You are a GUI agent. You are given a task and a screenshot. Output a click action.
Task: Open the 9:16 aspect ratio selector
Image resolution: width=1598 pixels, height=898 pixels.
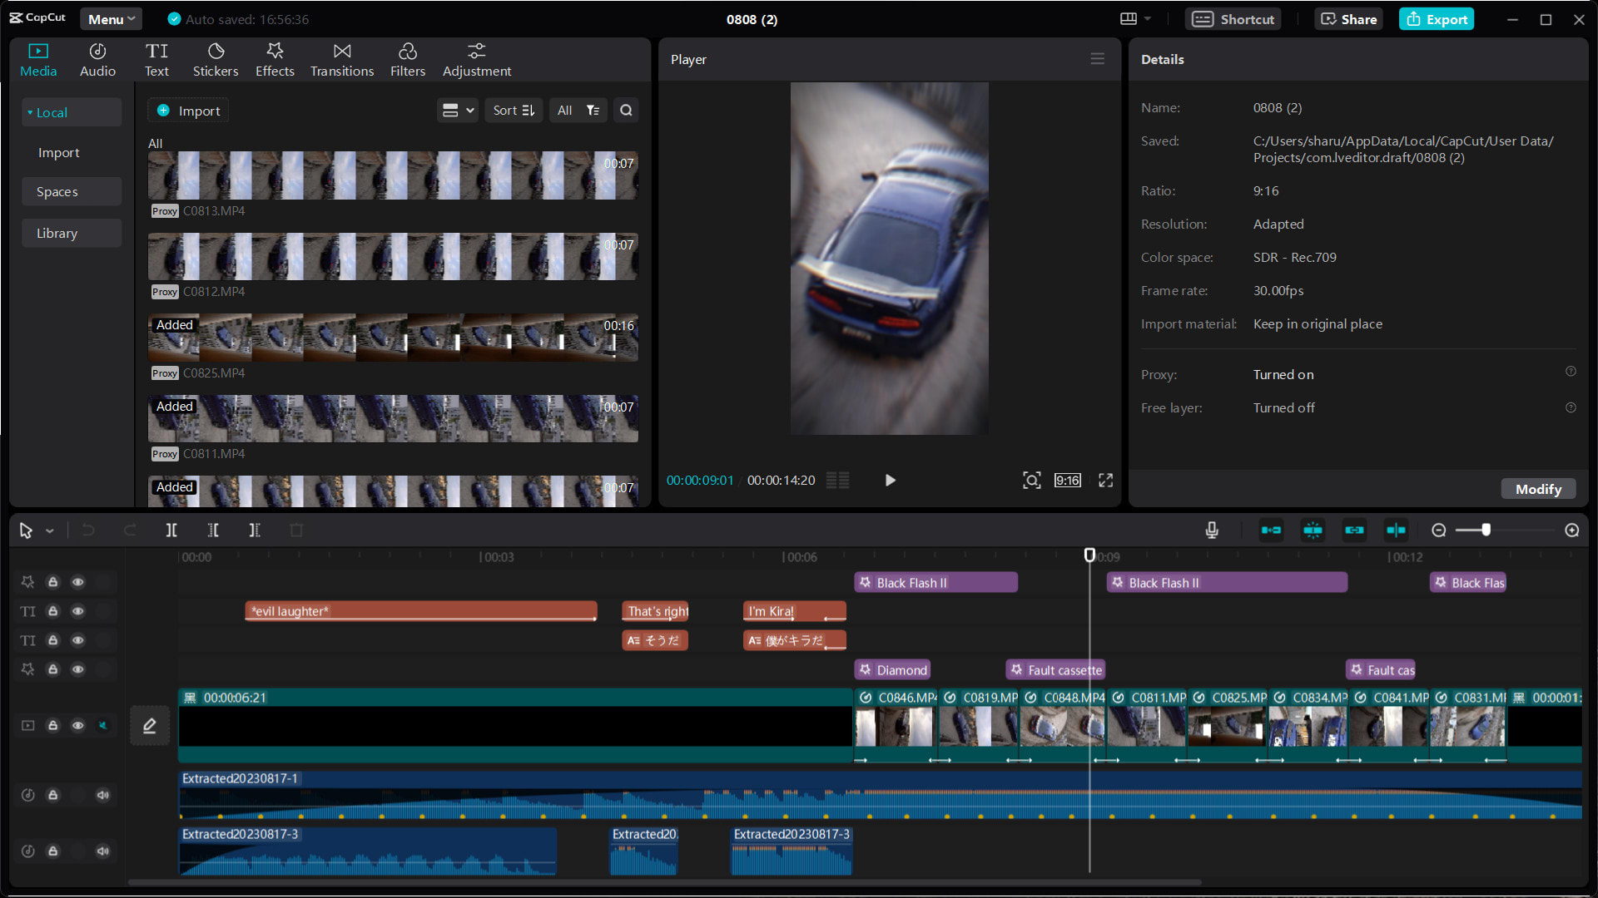coord(1067,481)
